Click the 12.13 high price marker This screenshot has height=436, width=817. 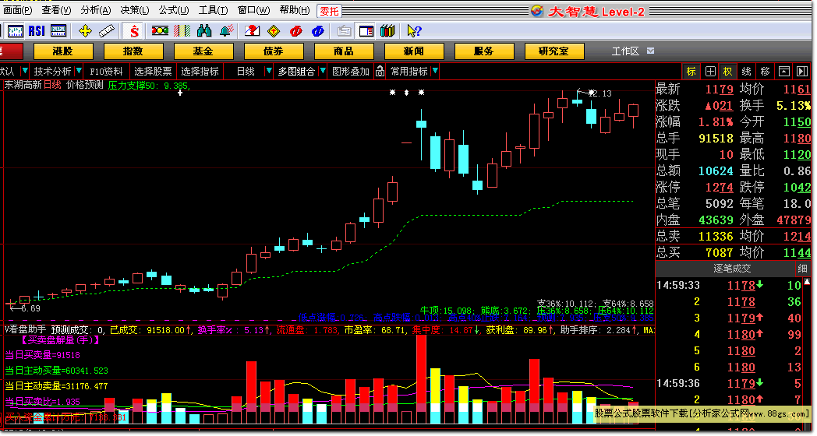coord(601,93)
